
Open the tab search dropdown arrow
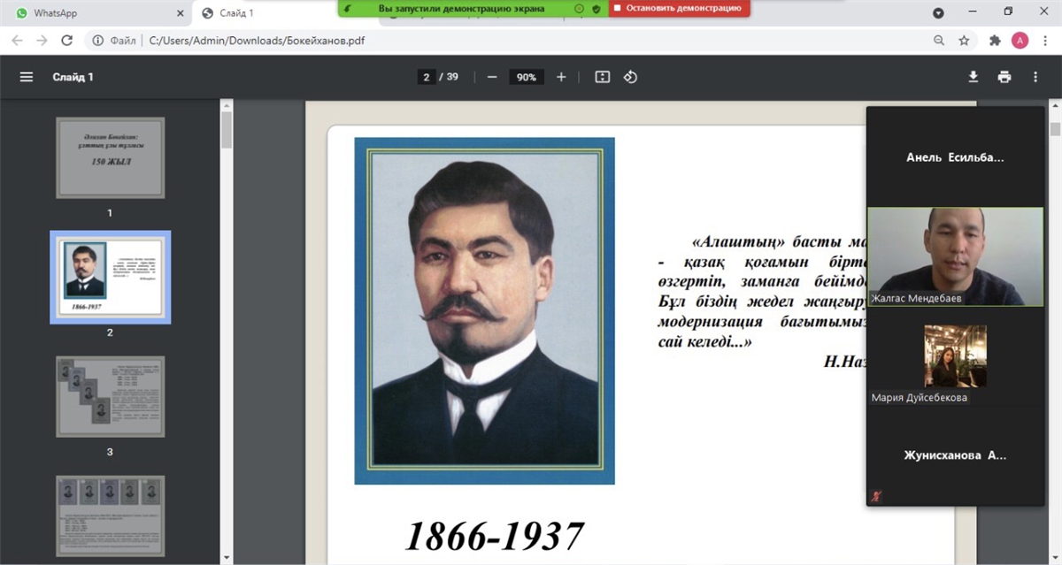pos(939,12)
